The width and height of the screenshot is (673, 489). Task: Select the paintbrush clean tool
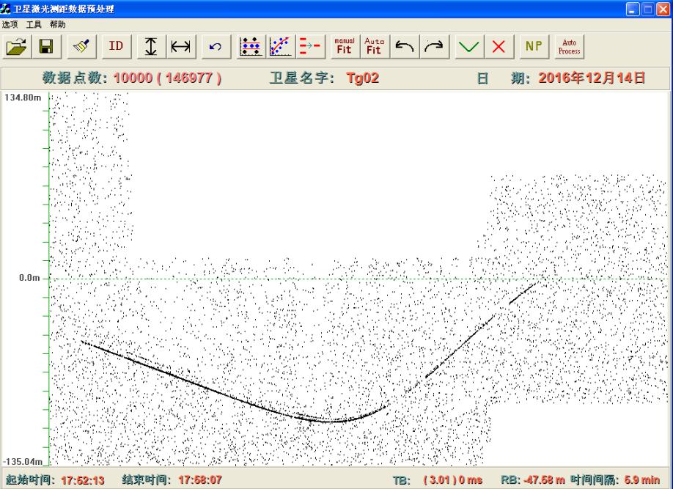pos(82,47)
